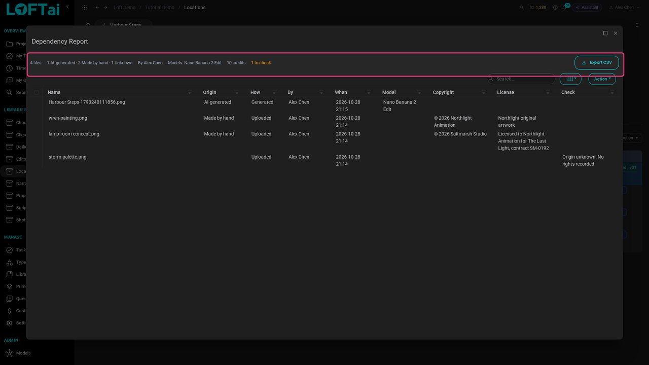Open the Locations breadcrumb
649x365 pixels.
coord(195,8)
